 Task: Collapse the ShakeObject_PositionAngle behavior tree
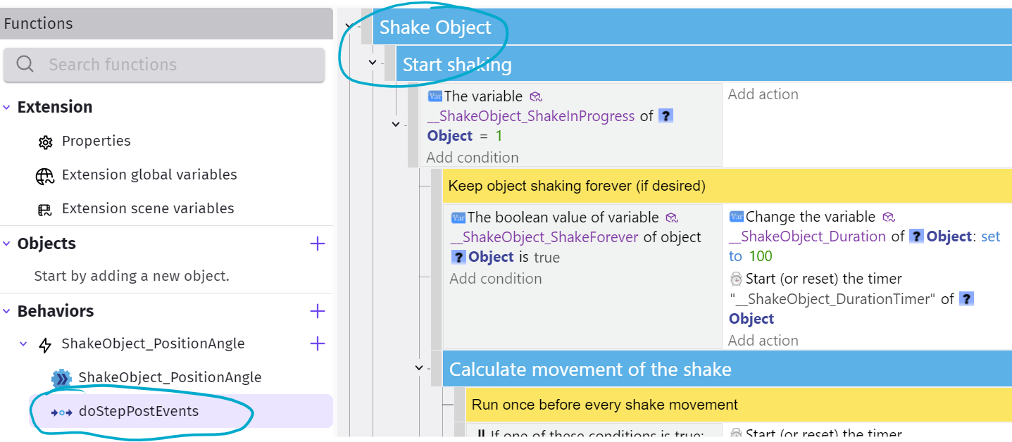coord(23,344)
